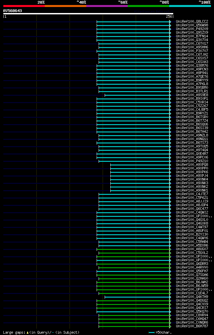Choose the UniRef100_Q5KQ70 entry

coord(192,311)
